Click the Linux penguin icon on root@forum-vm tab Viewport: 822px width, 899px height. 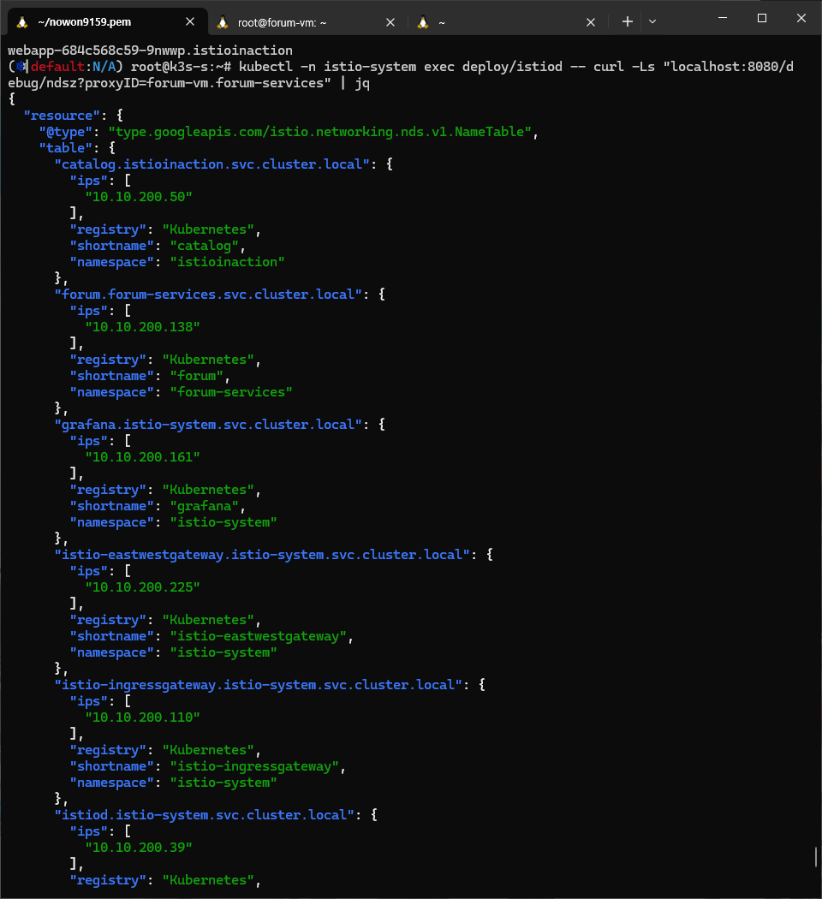223,22
